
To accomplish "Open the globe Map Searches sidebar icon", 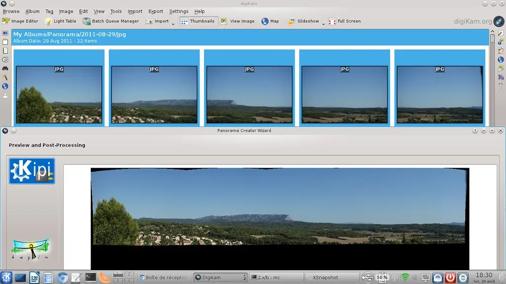I will tap(5, 86).
